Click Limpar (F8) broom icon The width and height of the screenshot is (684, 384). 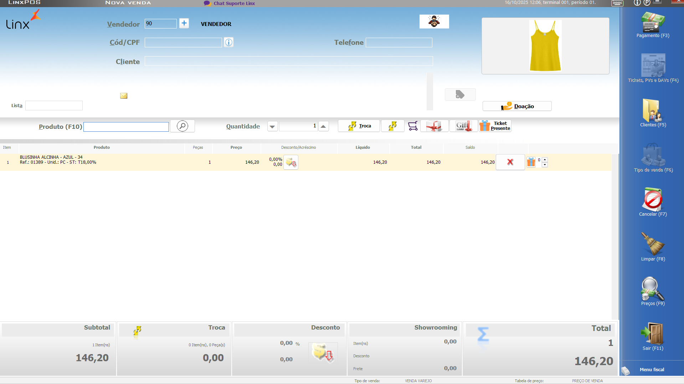(653, 247)
